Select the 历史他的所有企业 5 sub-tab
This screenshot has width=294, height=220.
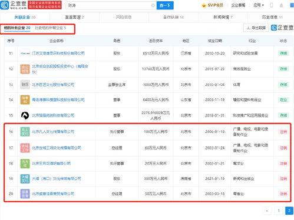click(51, 28)
